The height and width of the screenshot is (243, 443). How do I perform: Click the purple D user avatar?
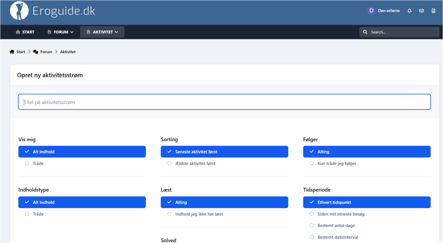pos(371,11)
